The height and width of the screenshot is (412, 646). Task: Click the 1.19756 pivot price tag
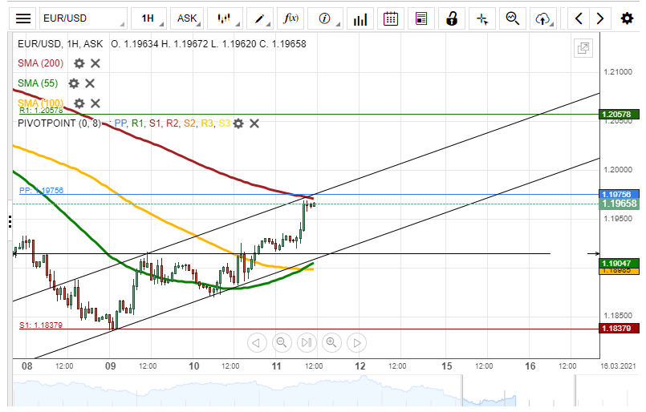tap(619, 194)
